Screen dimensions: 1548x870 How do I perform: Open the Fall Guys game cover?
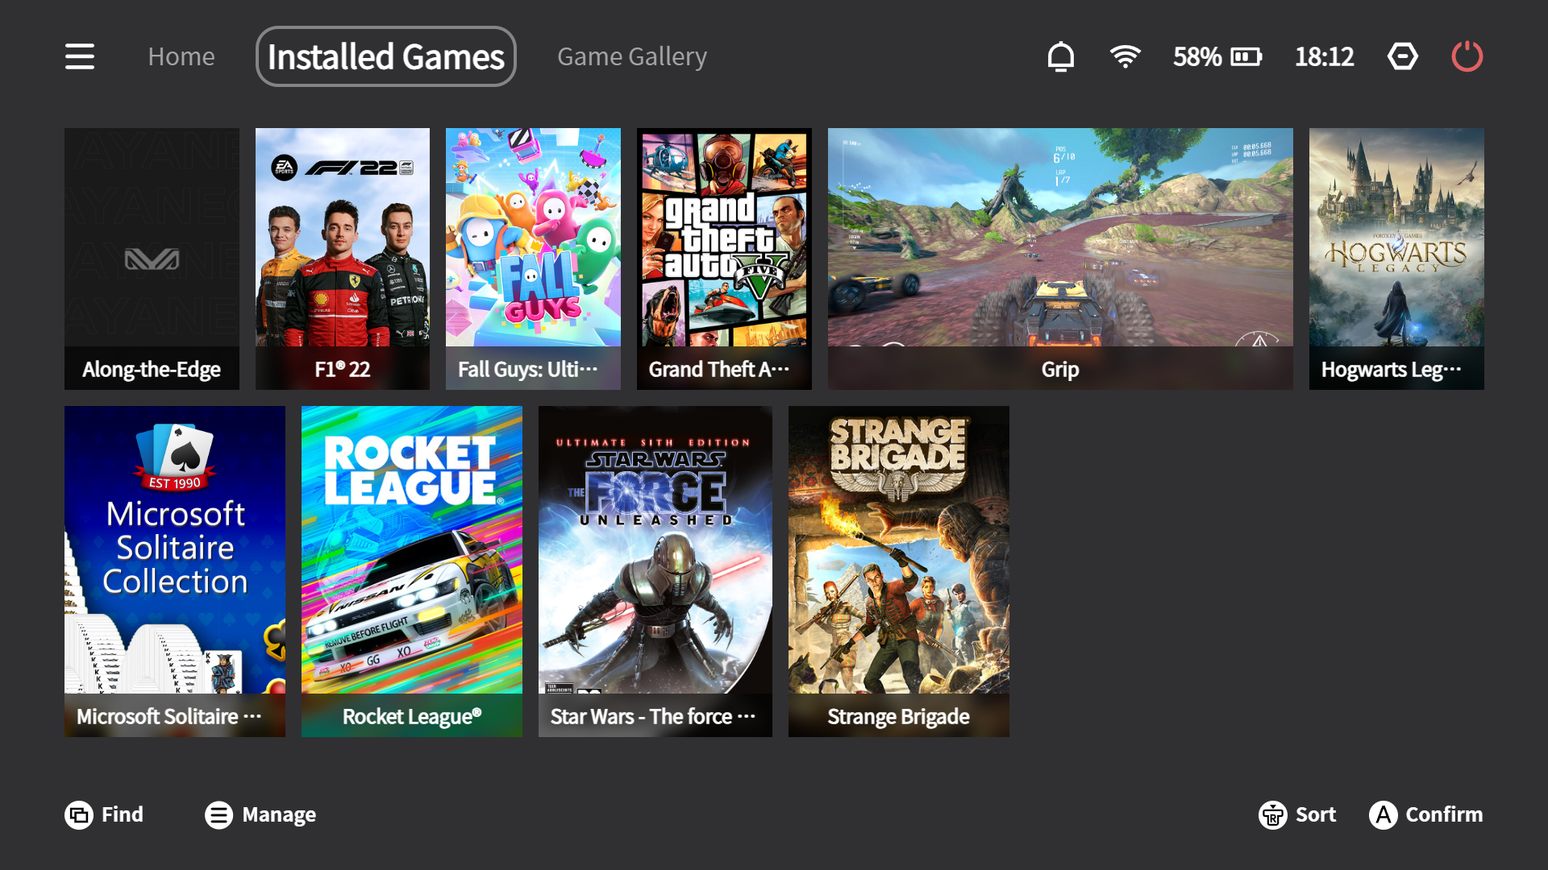533,259
